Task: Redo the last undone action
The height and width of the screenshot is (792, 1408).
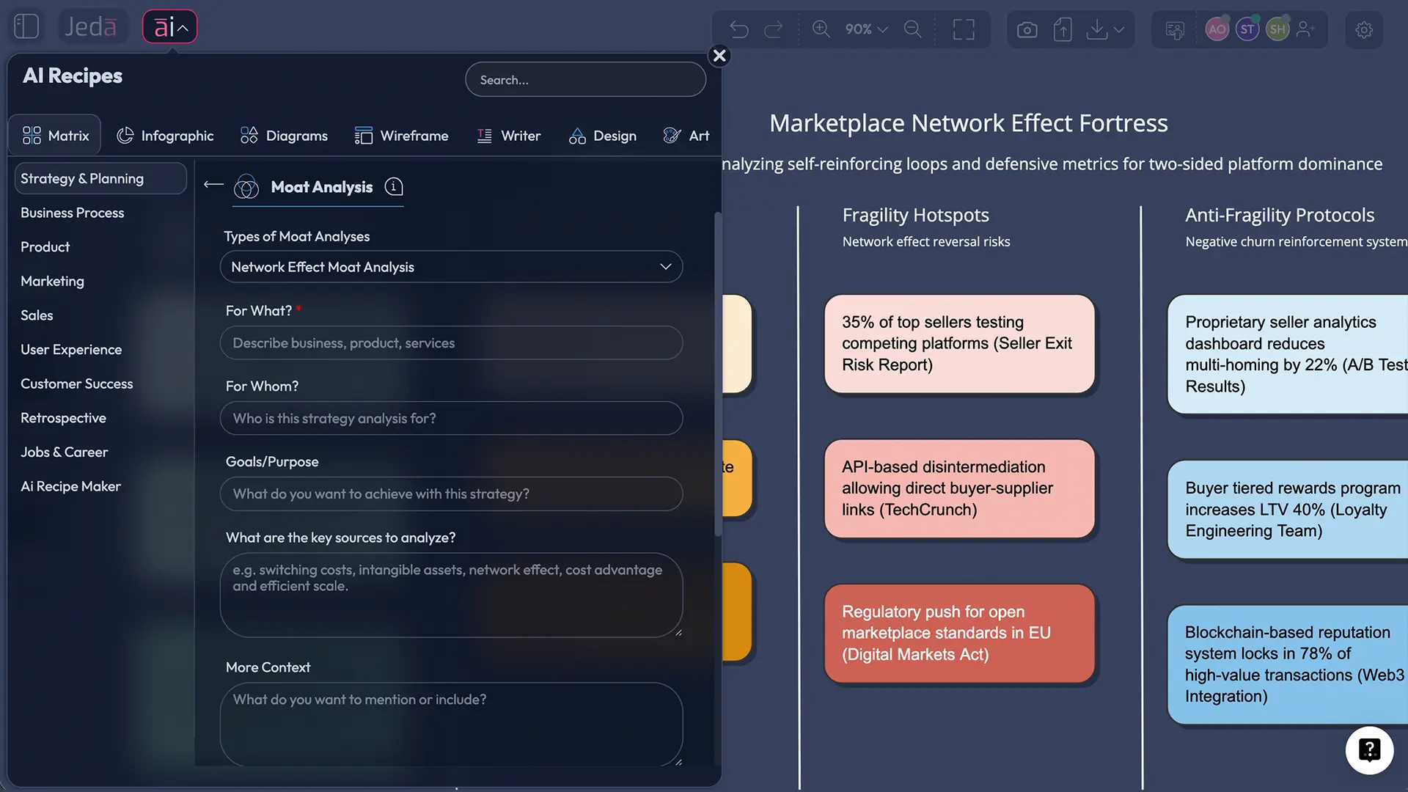Action: point(773,29)
